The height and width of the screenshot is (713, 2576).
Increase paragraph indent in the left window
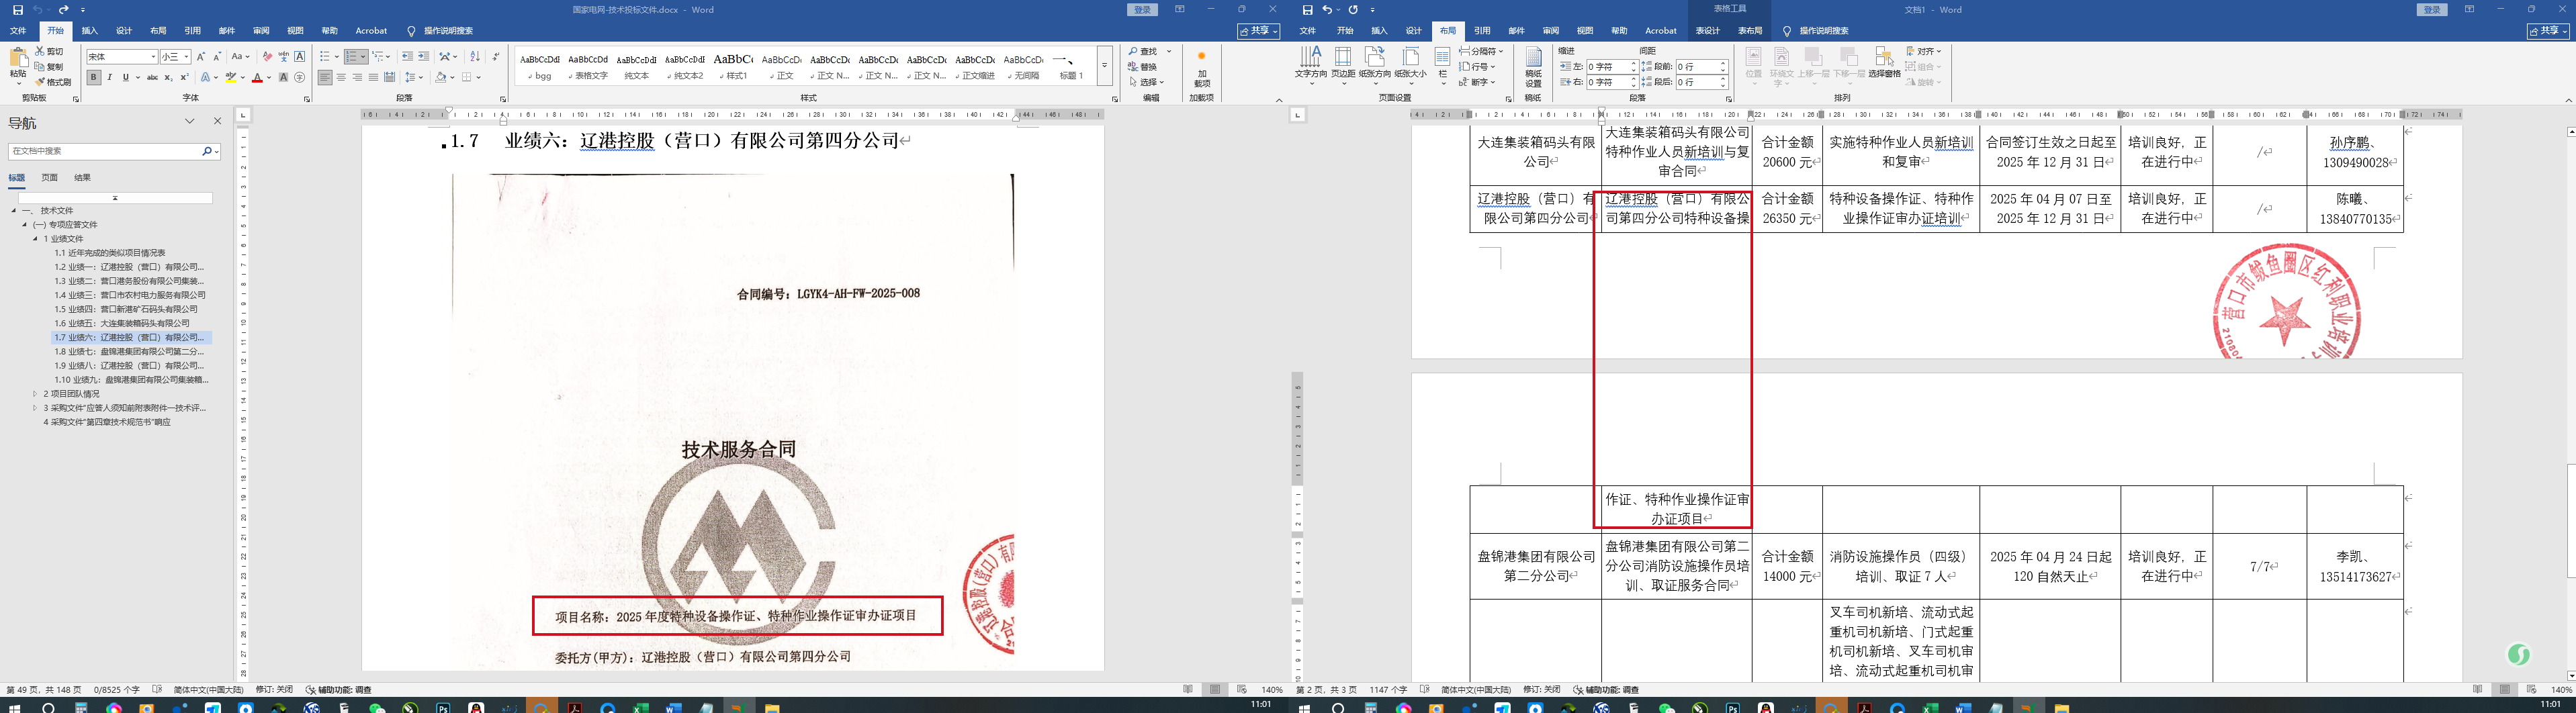(x=424, y=57)
